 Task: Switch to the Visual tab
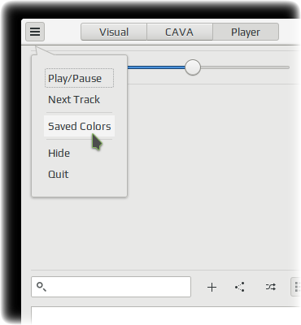[114, 32]
